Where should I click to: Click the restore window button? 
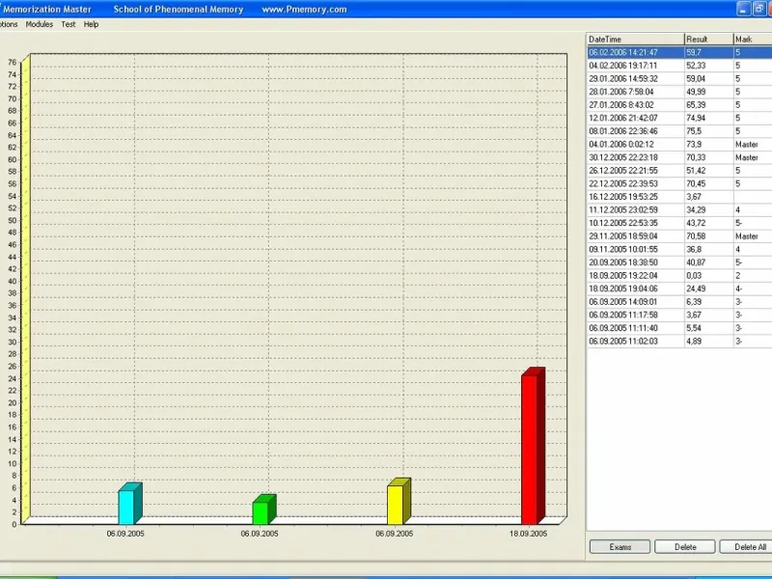pos(759,9)
